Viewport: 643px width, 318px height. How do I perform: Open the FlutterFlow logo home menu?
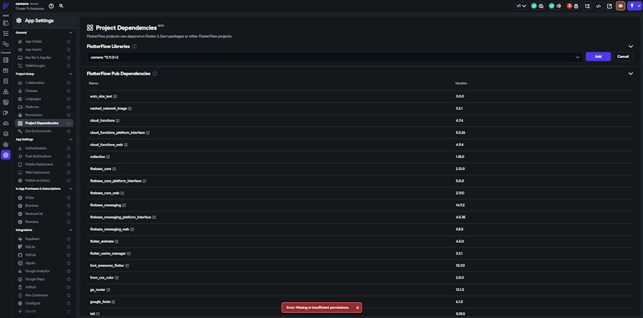[x=6, y=6]
